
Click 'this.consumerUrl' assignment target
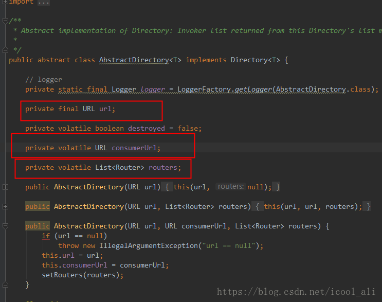point(75,265)
